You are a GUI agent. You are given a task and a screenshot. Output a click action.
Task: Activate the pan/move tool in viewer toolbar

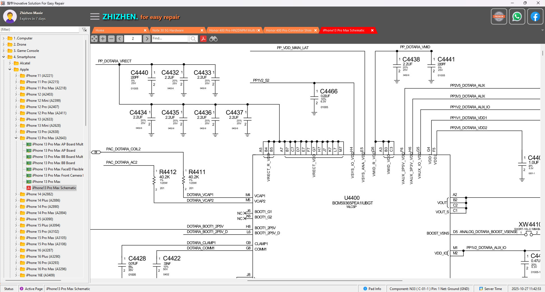94,39
